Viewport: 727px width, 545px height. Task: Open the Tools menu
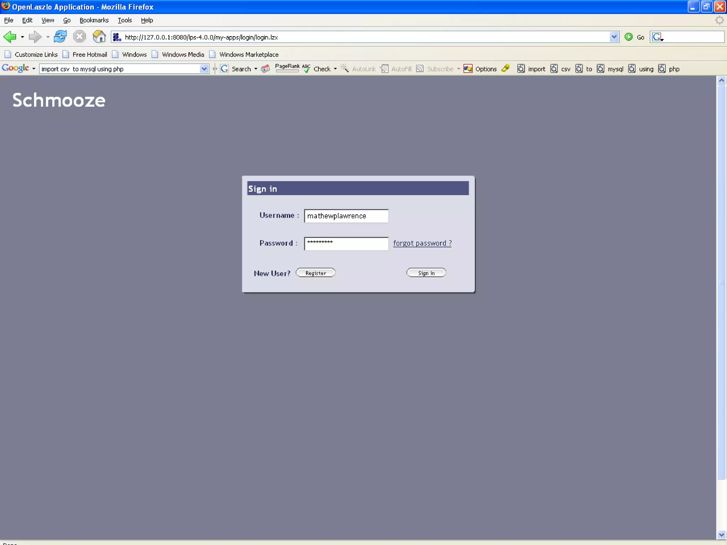click(125, 20)
